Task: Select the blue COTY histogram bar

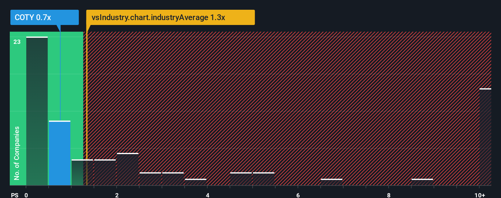Action: click(60, 153)
